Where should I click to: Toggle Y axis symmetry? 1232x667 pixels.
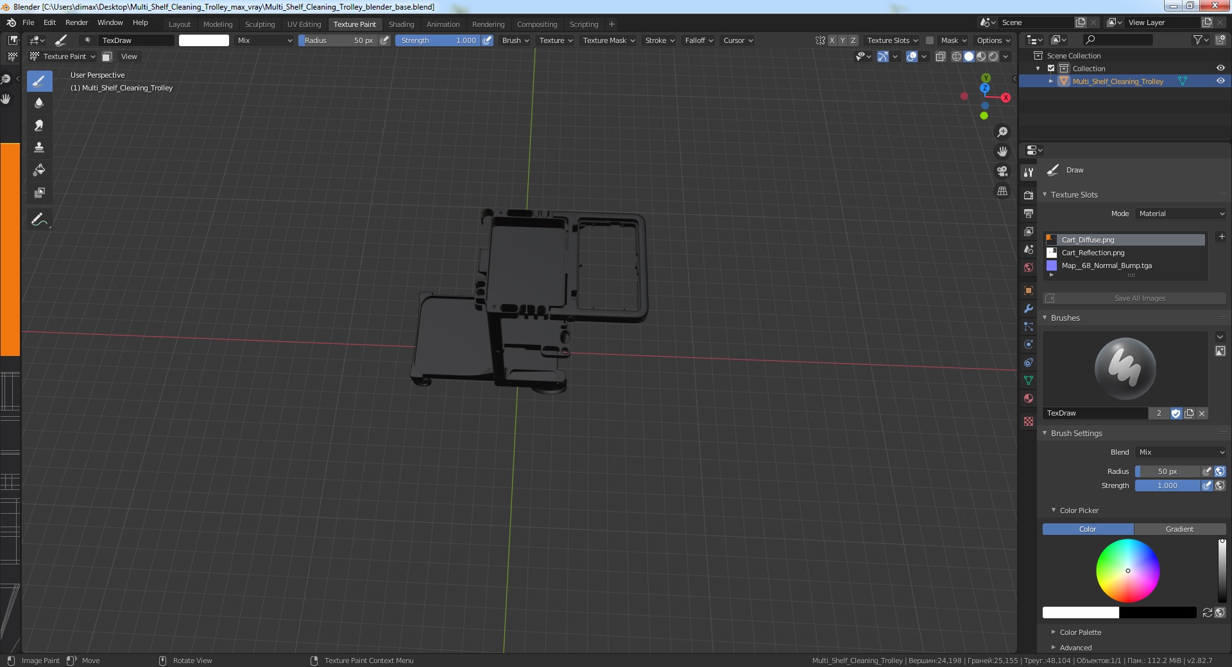[x=843, y=40]
